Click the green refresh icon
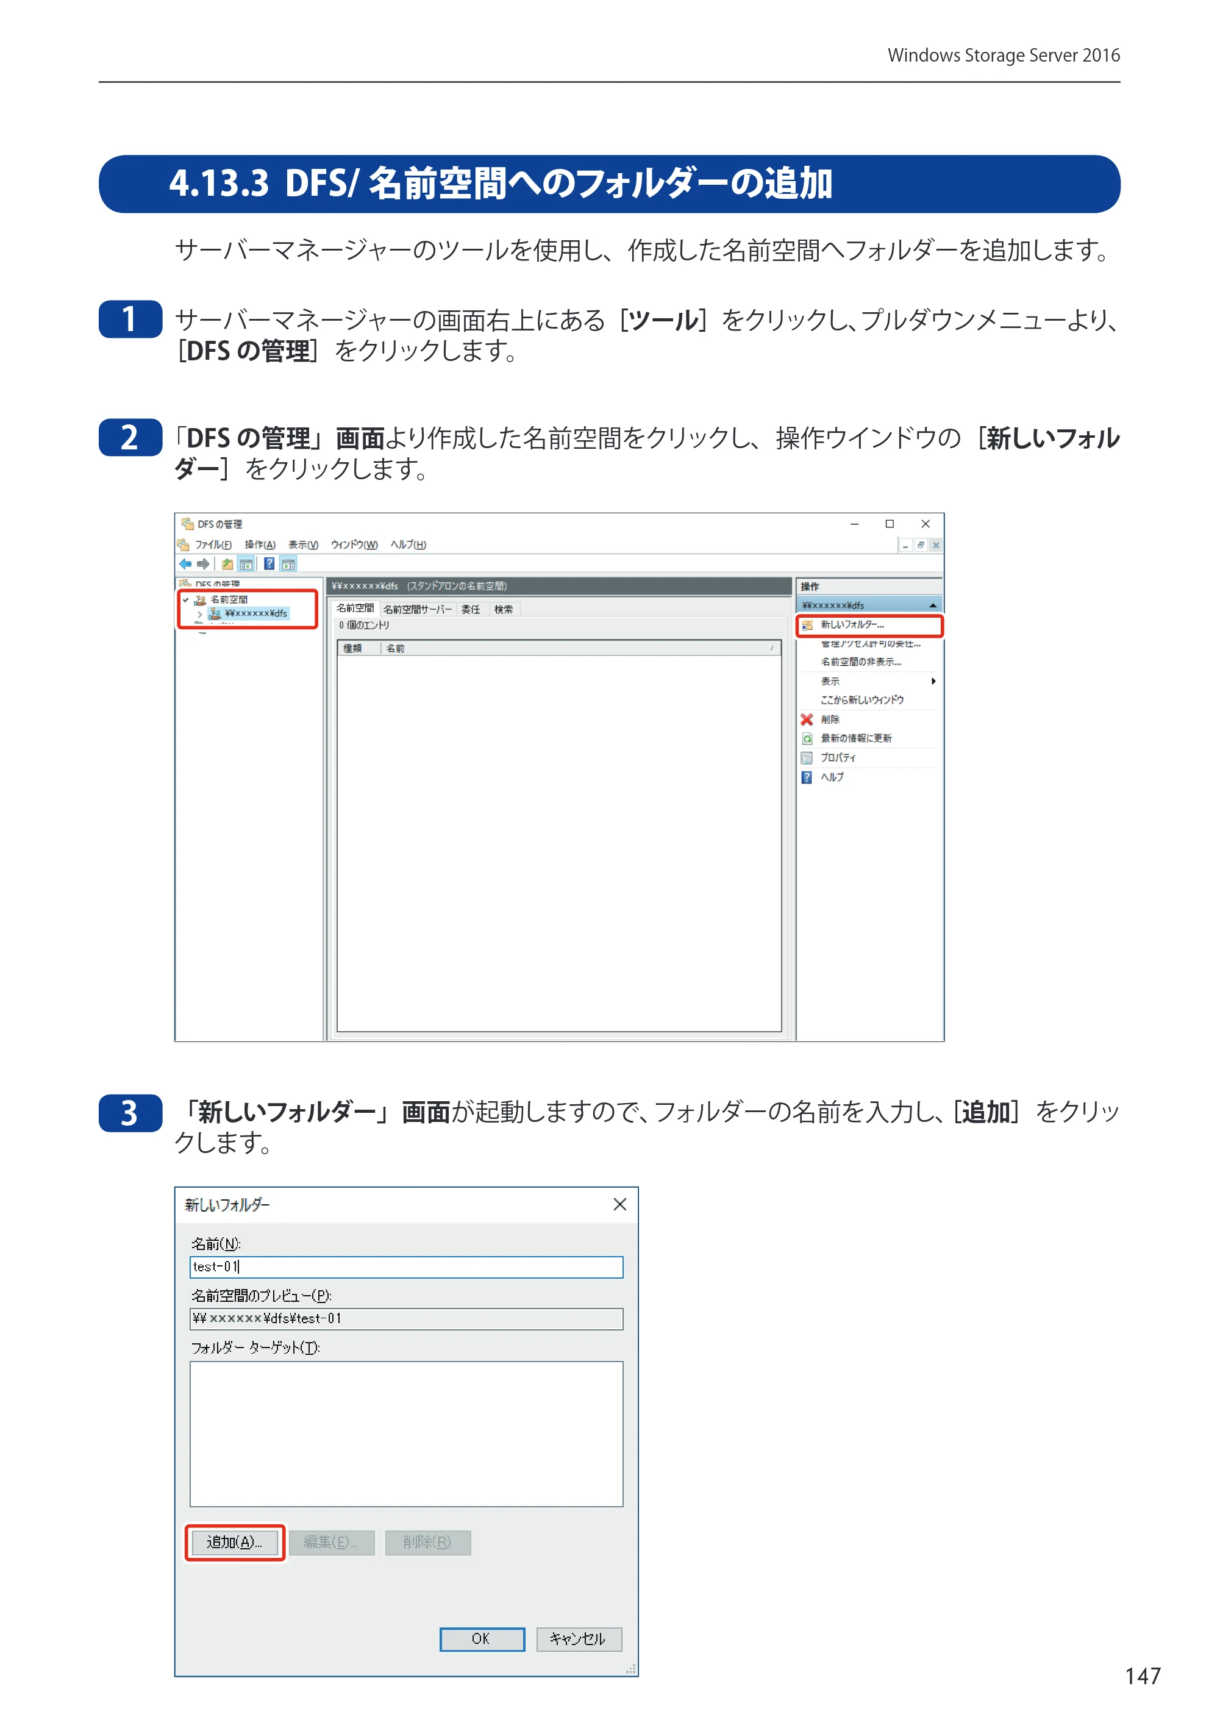 click(x=807, y=738)
